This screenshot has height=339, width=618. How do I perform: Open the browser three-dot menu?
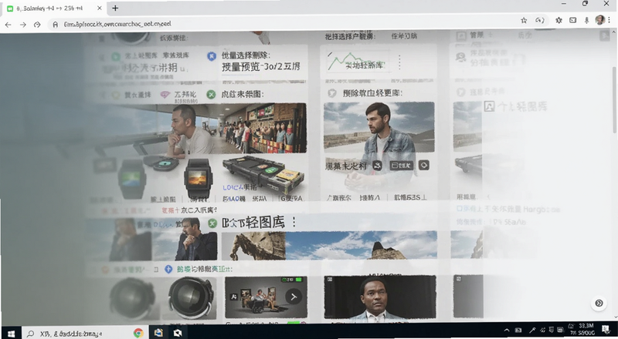pyautogui.click(x=610, y=20)
